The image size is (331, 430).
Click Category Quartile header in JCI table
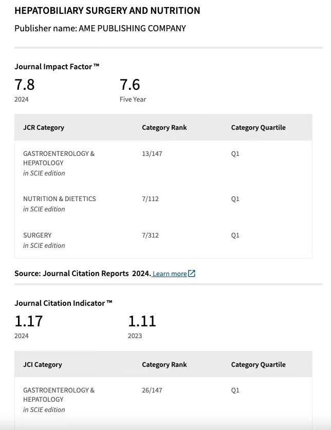(258, 364)
